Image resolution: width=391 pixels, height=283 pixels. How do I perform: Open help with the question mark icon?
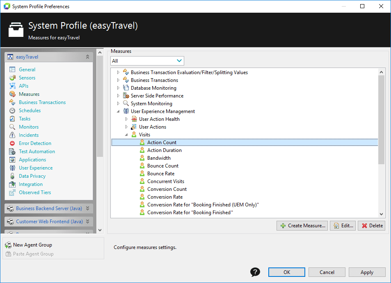coord(255,272)
